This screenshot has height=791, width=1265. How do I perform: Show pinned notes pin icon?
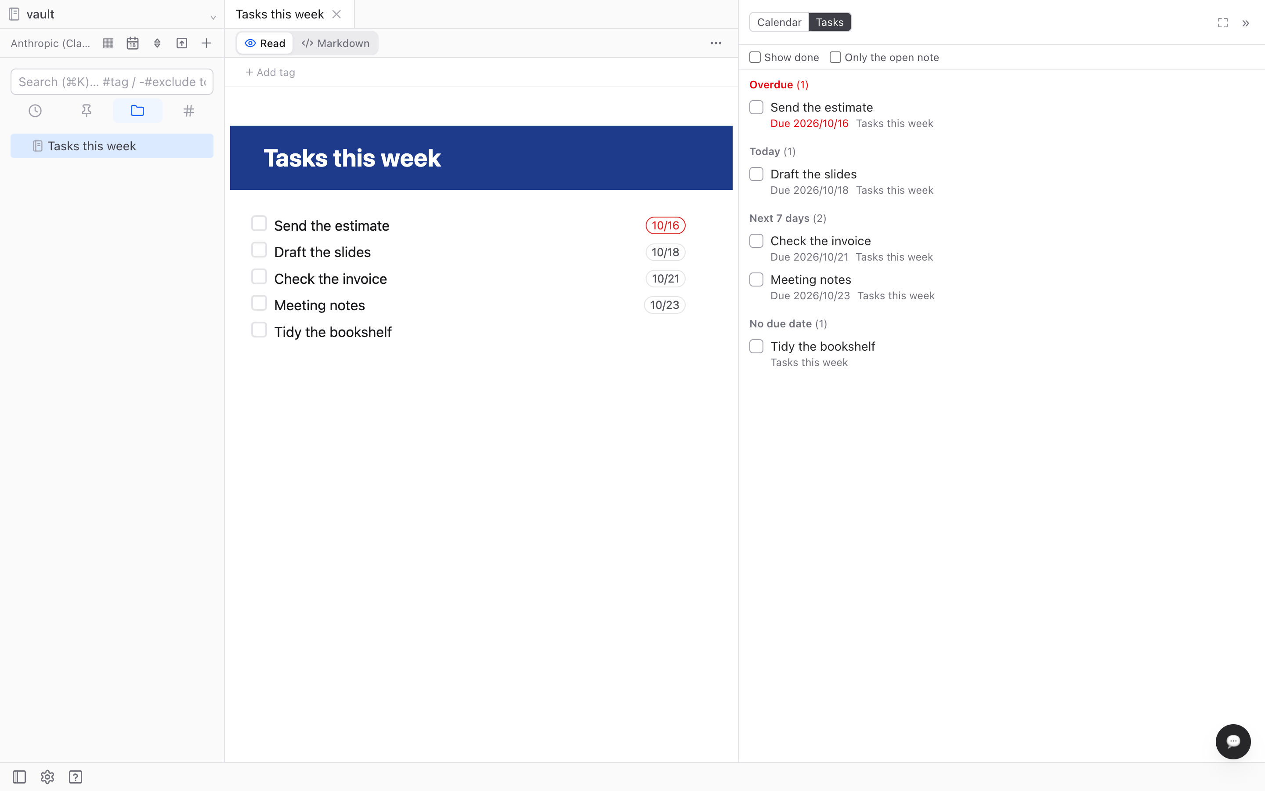tap(86, 111)
